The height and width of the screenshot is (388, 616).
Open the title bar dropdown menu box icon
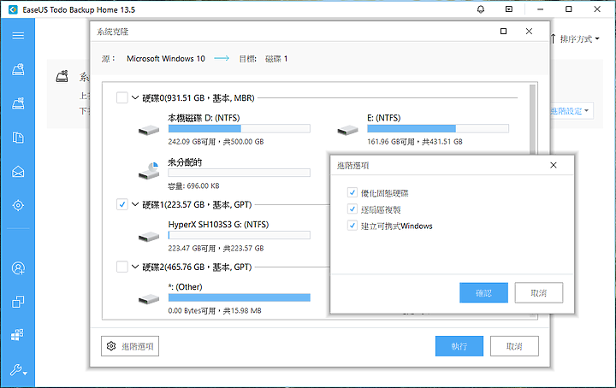[509, 9]
